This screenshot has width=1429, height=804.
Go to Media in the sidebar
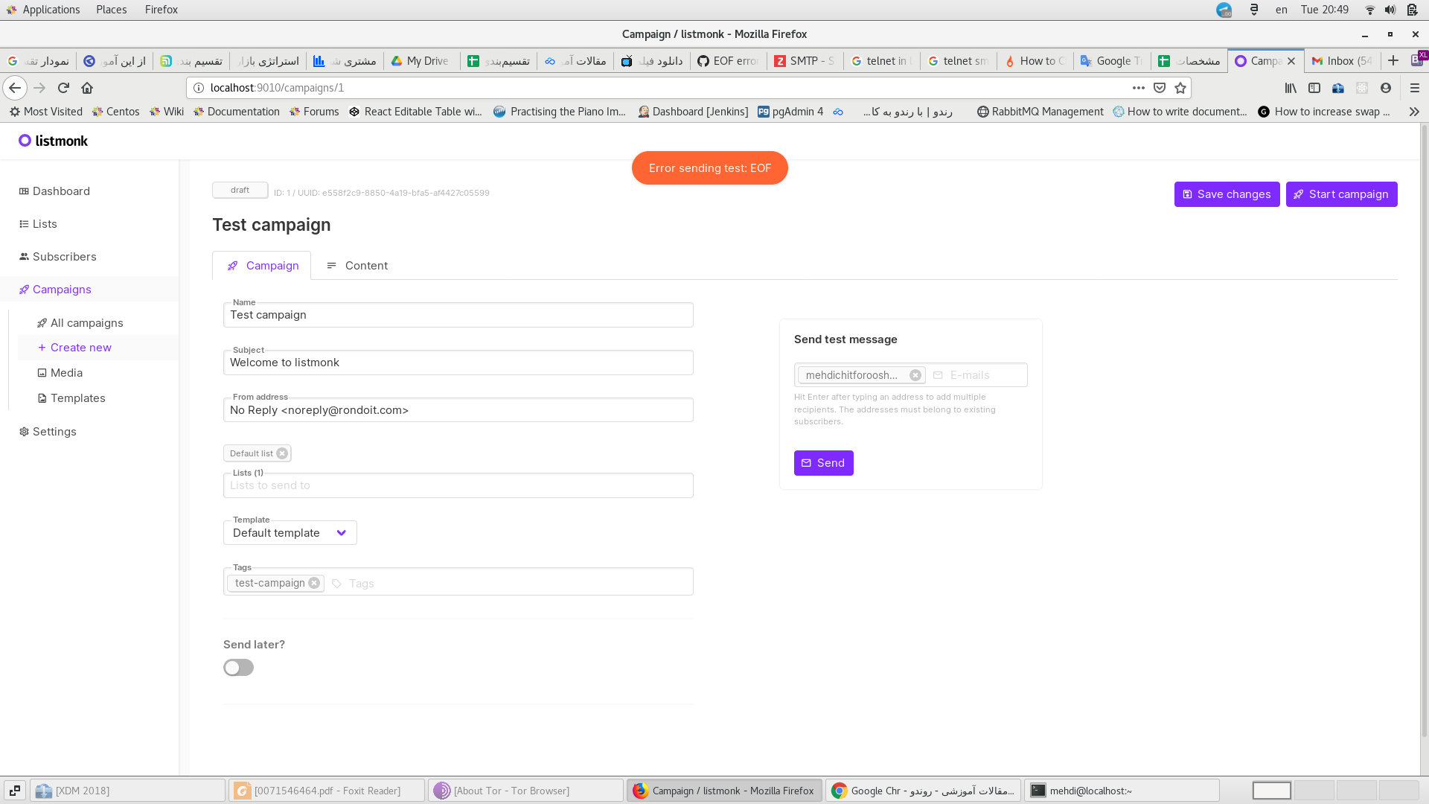click(x=66, y=372)
